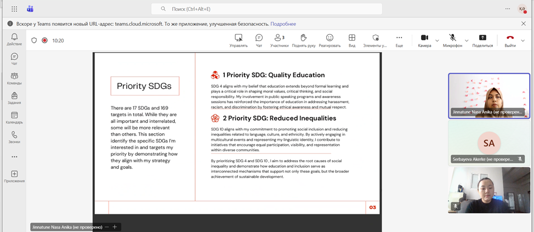The image size is (534, 232).
Task: Open Календарь in the left sidebar
Action: [x=14, y=118]
